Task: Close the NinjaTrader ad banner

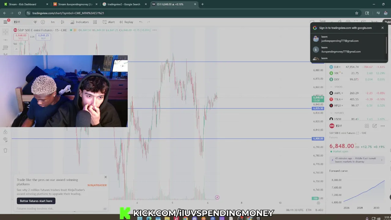Action: 106,177
